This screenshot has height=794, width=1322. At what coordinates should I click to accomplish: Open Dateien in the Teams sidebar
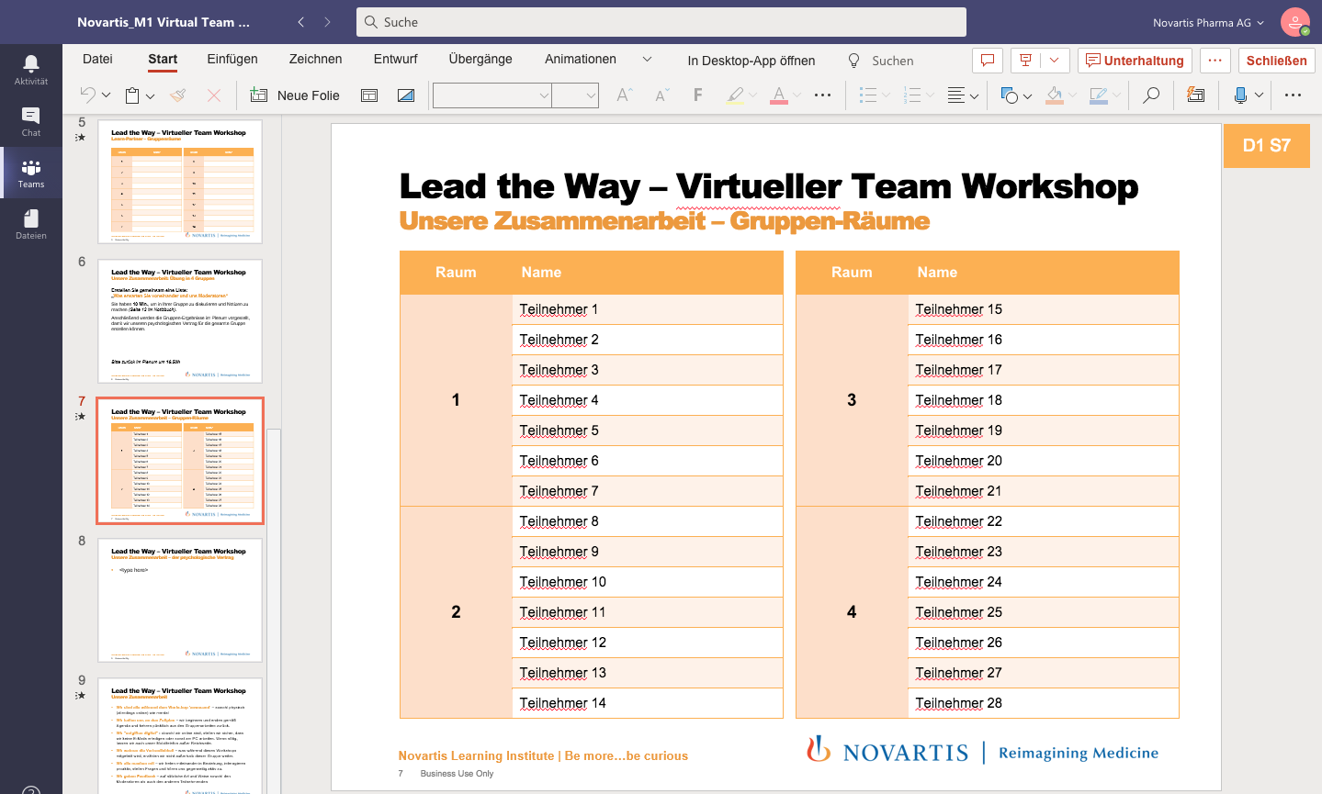pyautogui.click(x=31, y=224)
